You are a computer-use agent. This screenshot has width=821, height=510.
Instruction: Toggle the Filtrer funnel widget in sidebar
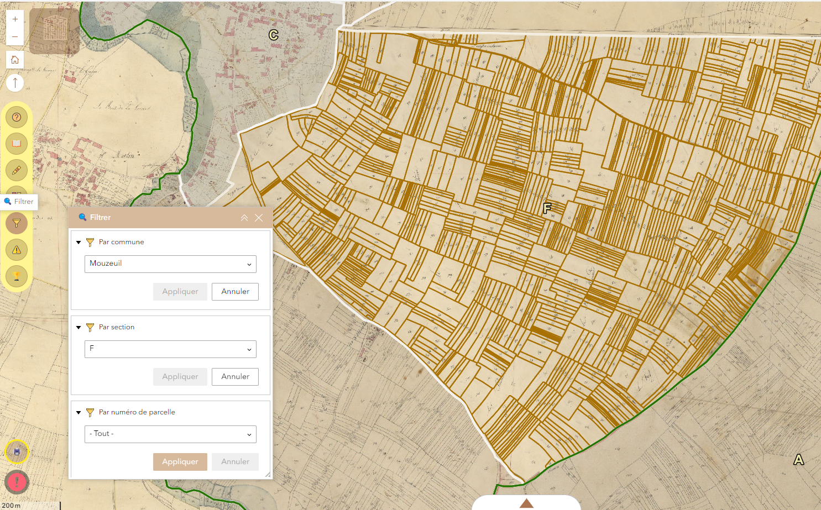pos(17,223)
